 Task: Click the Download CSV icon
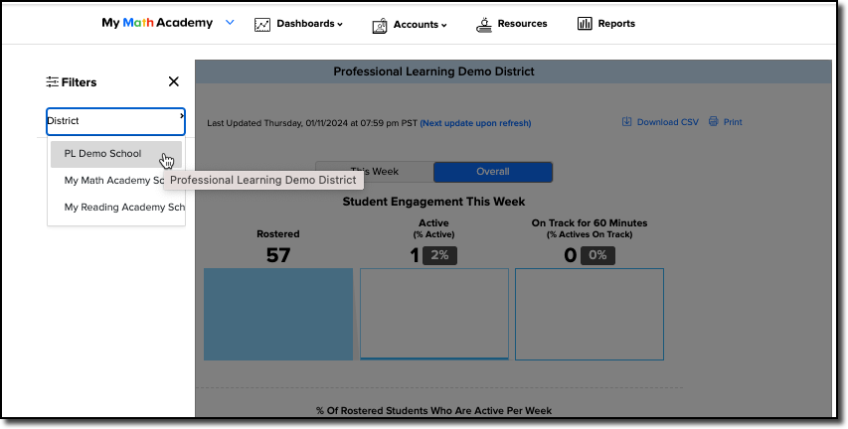click(627, 121)
